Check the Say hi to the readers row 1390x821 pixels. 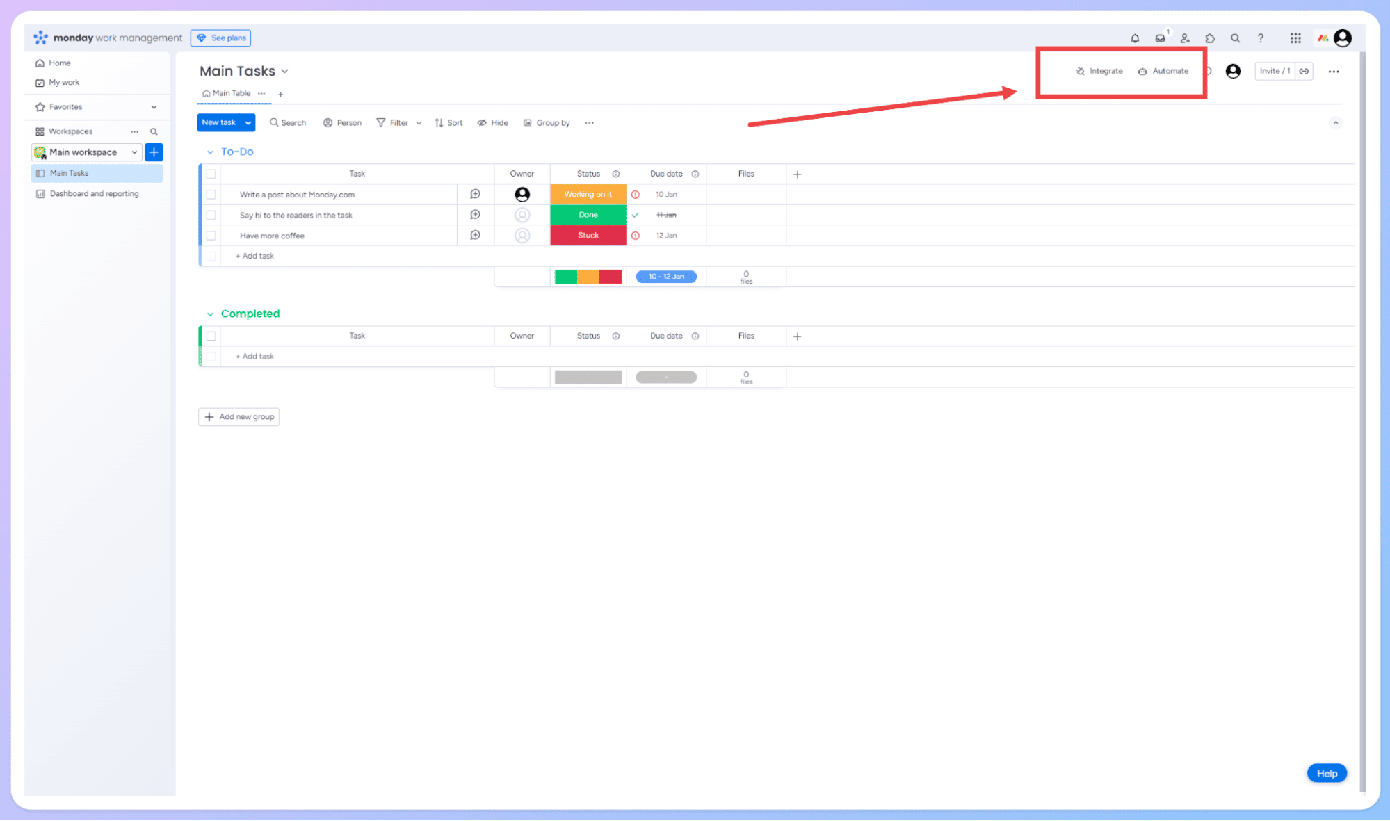(211, 215)
